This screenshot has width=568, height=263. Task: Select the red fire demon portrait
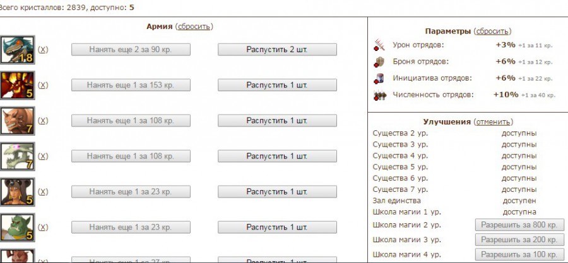coord(18,86)
